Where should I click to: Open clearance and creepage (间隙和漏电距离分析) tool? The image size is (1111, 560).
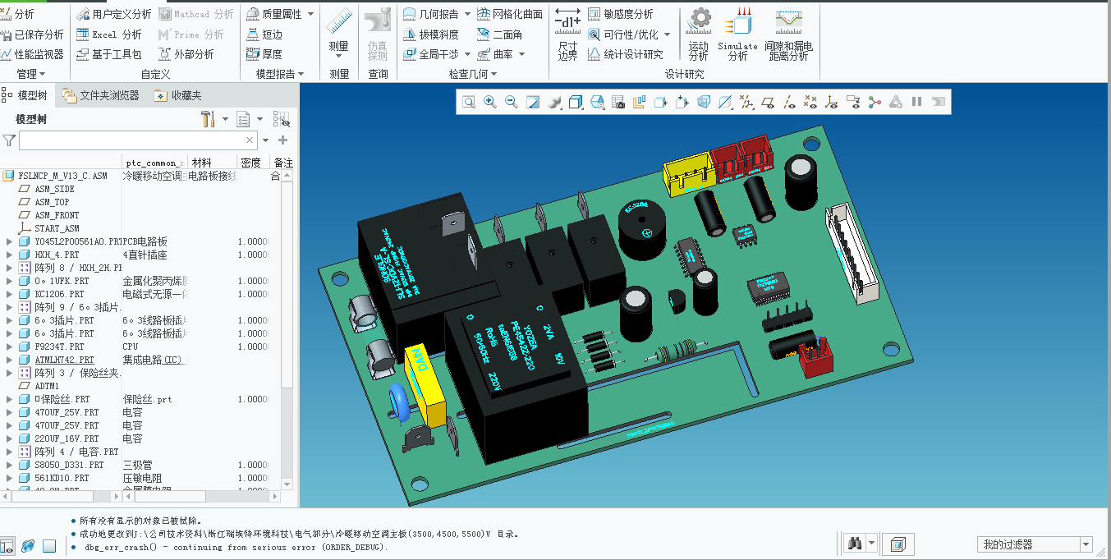788,34
